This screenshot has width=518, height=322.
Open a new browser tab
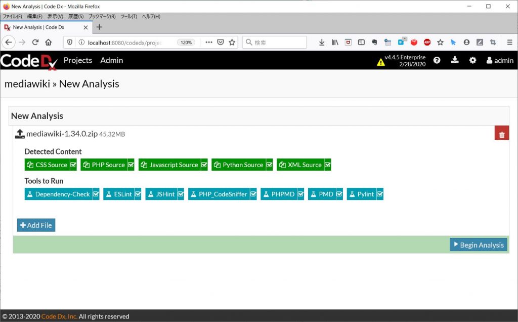coord(99,27)
